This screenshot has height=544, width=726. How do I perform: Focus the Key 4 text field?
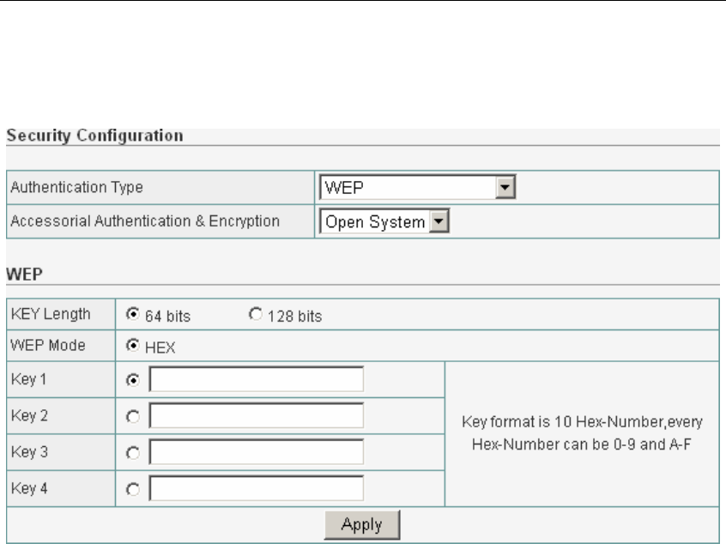tap(256, 489)
